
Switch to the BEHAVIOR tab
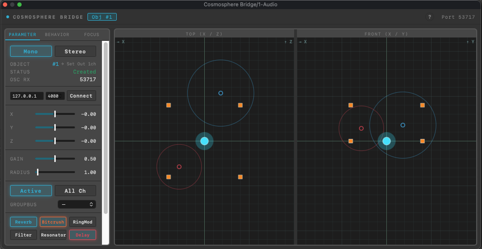(x=57, y=35)
